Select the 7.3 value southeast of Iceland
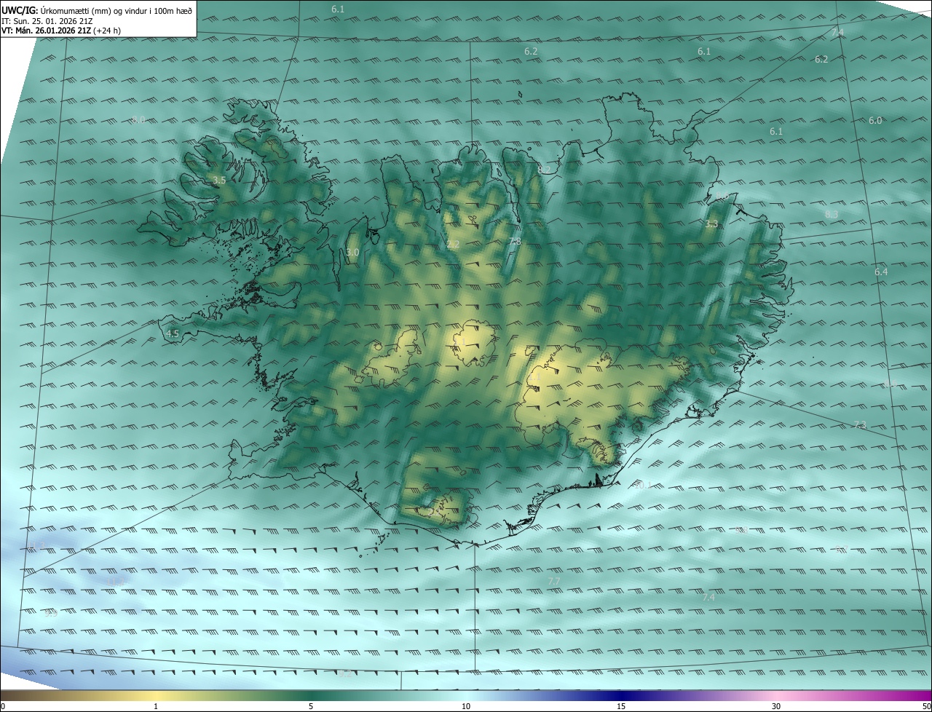The image size is (932, 712). (x=860, y=424)
